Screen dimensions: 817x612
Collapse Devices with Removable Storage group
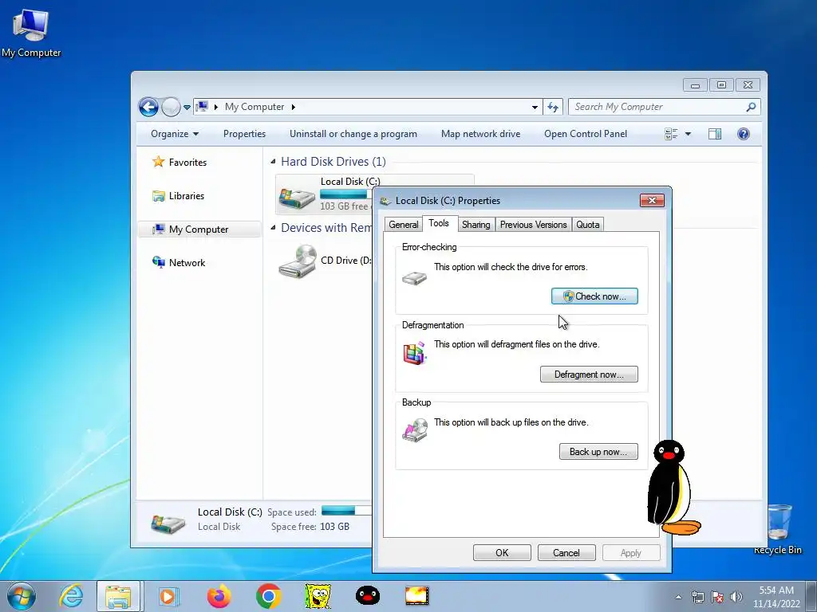[x=273, y=227]
